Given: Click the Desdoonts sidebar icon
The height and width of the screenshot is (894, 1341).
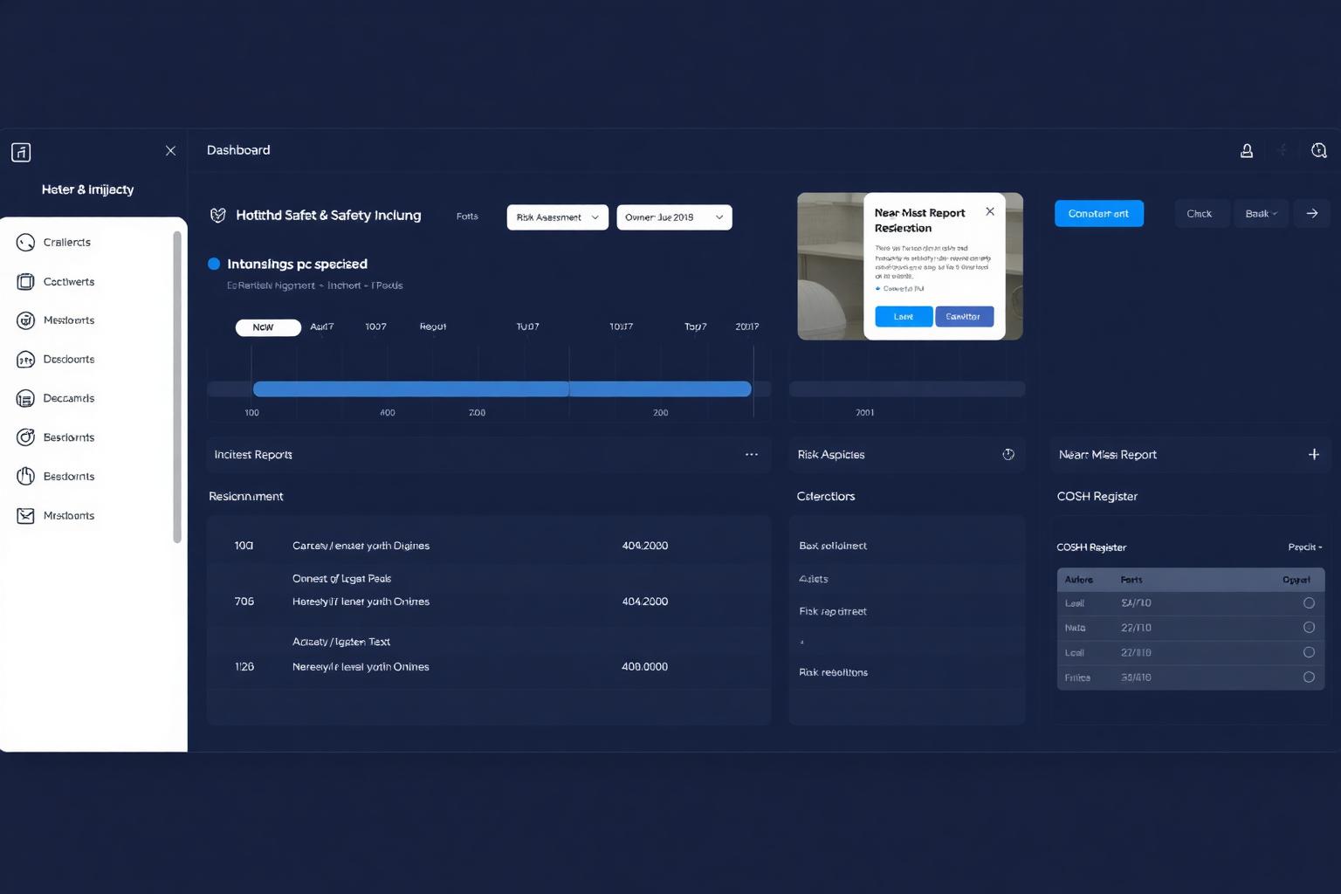Looking at the screenshot, I should coord(25,360).
